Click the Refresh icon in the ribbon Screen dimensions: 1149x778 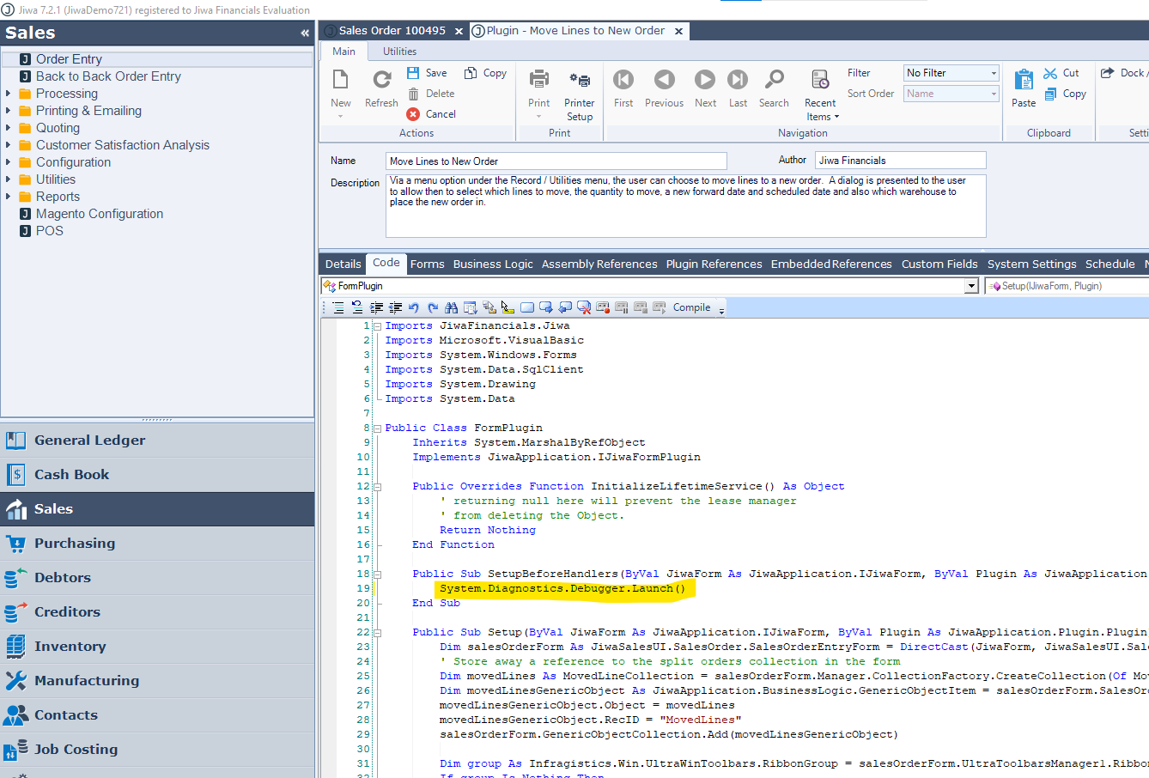coord(381,80)
